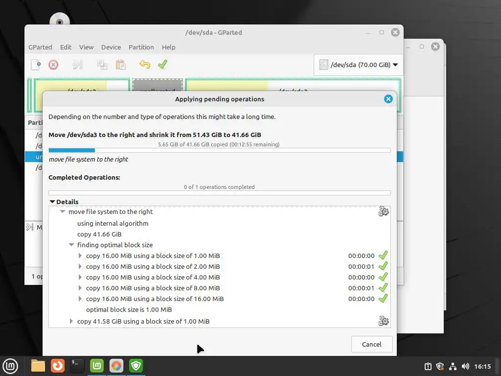Viewport: 501px width, 376px height.
Task: Click the 5.65 GiB copied progress bar
Action: click(220, 150)
